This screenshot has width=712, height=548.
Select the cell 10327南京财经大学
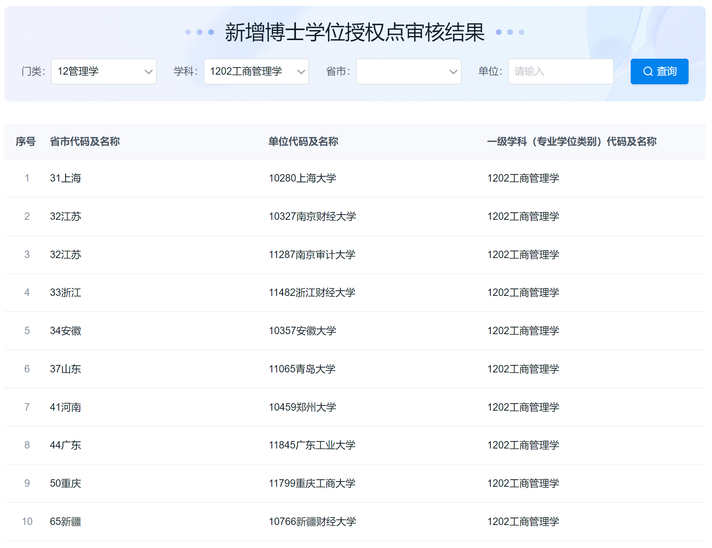[x=312, y=216]
